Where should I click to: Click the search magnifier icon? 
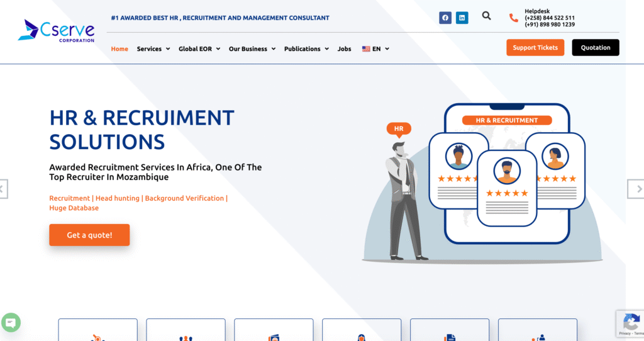pyautogui.click(x=486, y=16)
